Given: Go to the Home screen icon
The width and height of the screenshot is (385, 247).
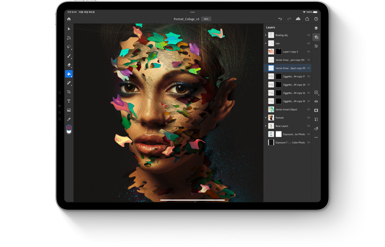Looking at the screenshot, I should point(69,19).
